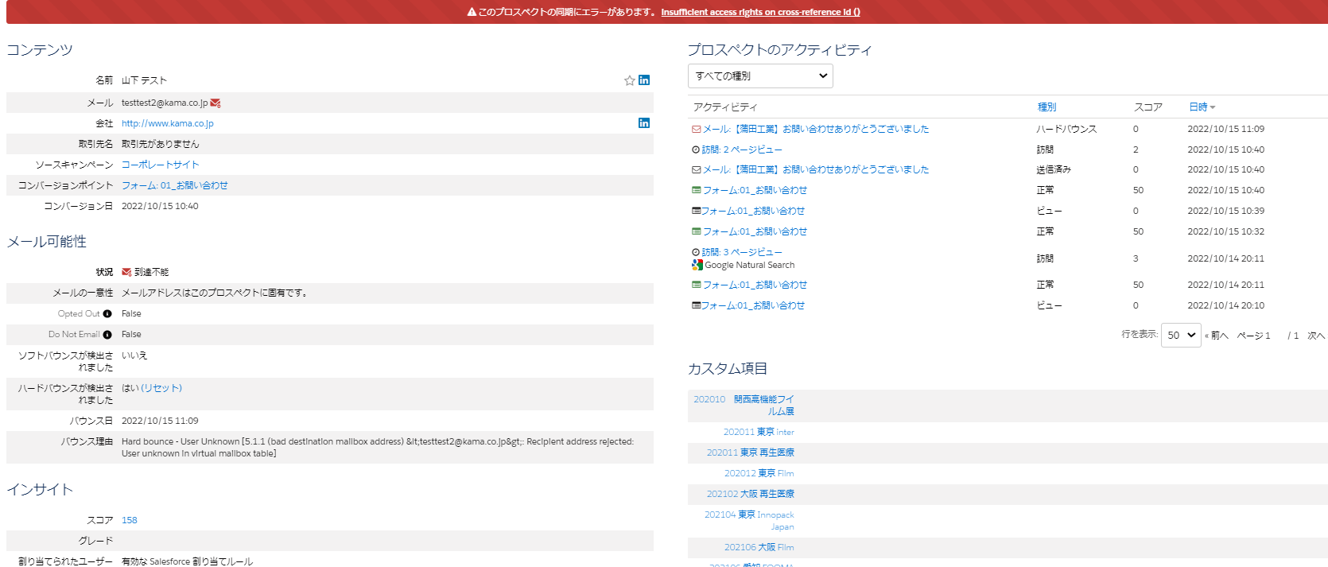Click the Hard bounce - User Unknown reason text

pyautogui.click(x=378, y=448)
